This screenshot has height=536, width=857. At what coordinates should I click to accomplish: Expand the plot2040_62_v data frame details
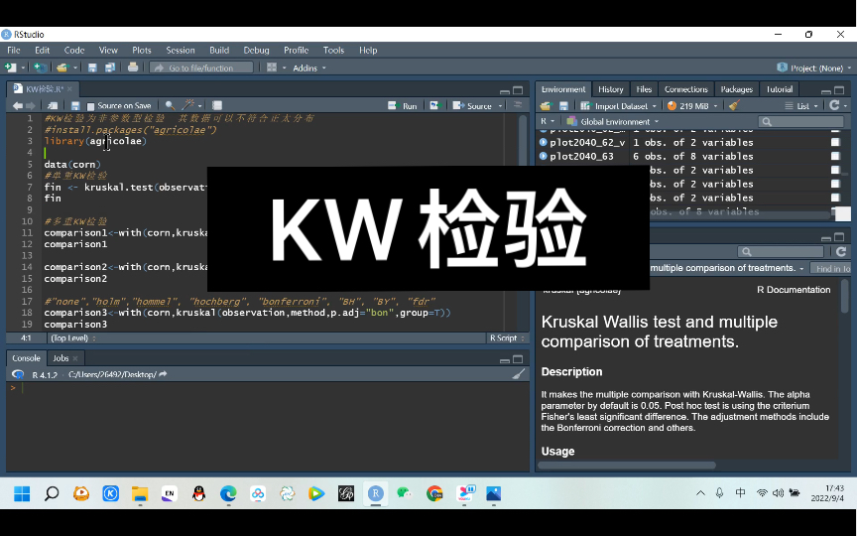(544, 142)
